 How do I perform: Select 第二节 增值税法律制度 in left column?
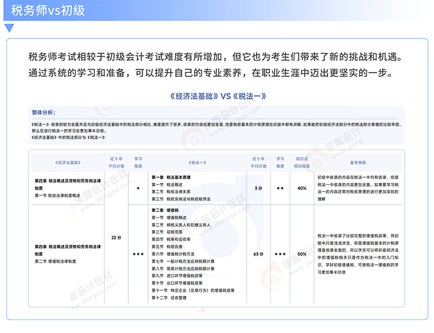point(57,262)
